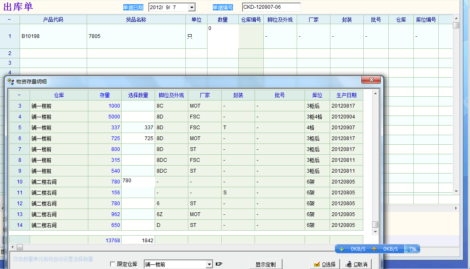Image resolution: width=470 pixels, height=269 pixels.
Task: Click the dialog horizontal scrollbar left arrow
Action: coord(13,247)
